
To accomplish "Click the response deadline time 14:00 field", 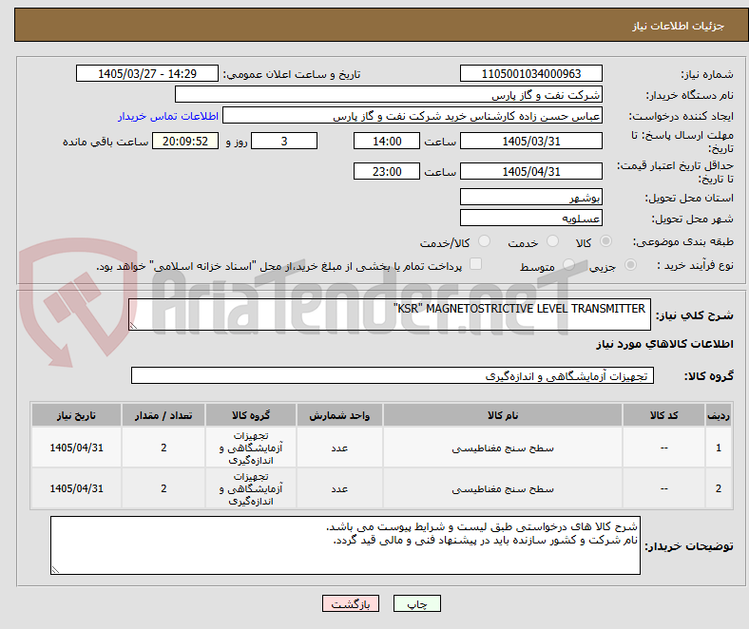I will (387, 141).
